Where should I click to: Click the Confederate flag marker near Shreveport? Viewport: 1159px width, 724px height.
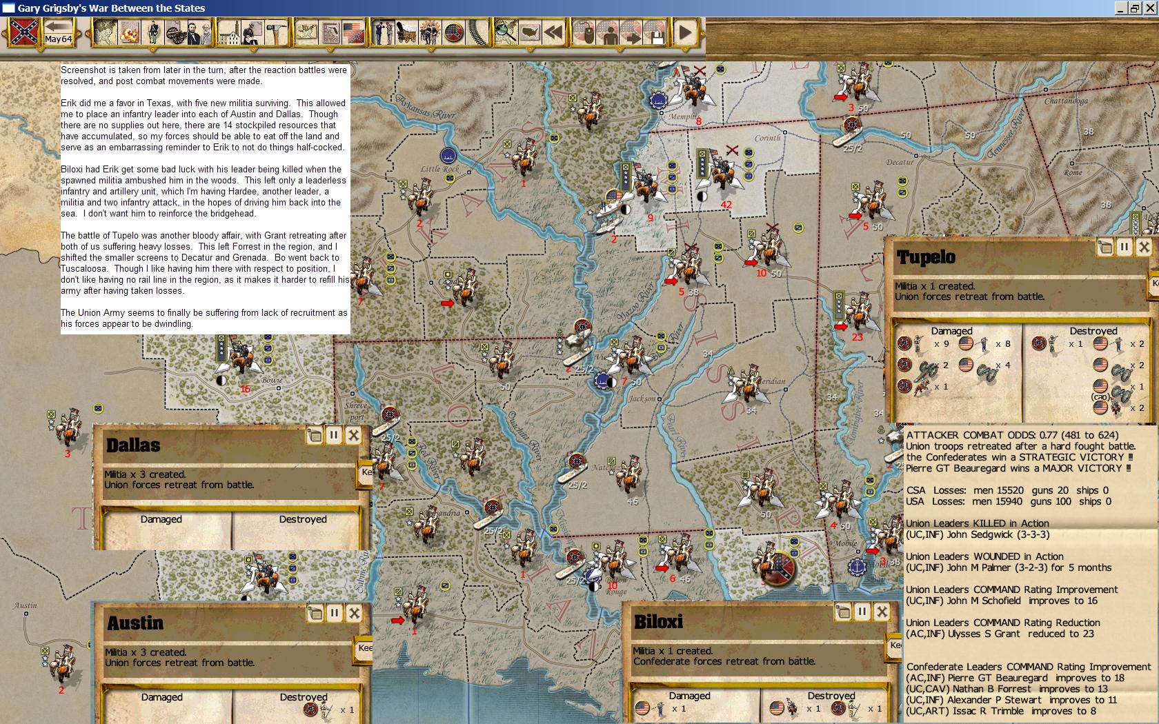390,414
